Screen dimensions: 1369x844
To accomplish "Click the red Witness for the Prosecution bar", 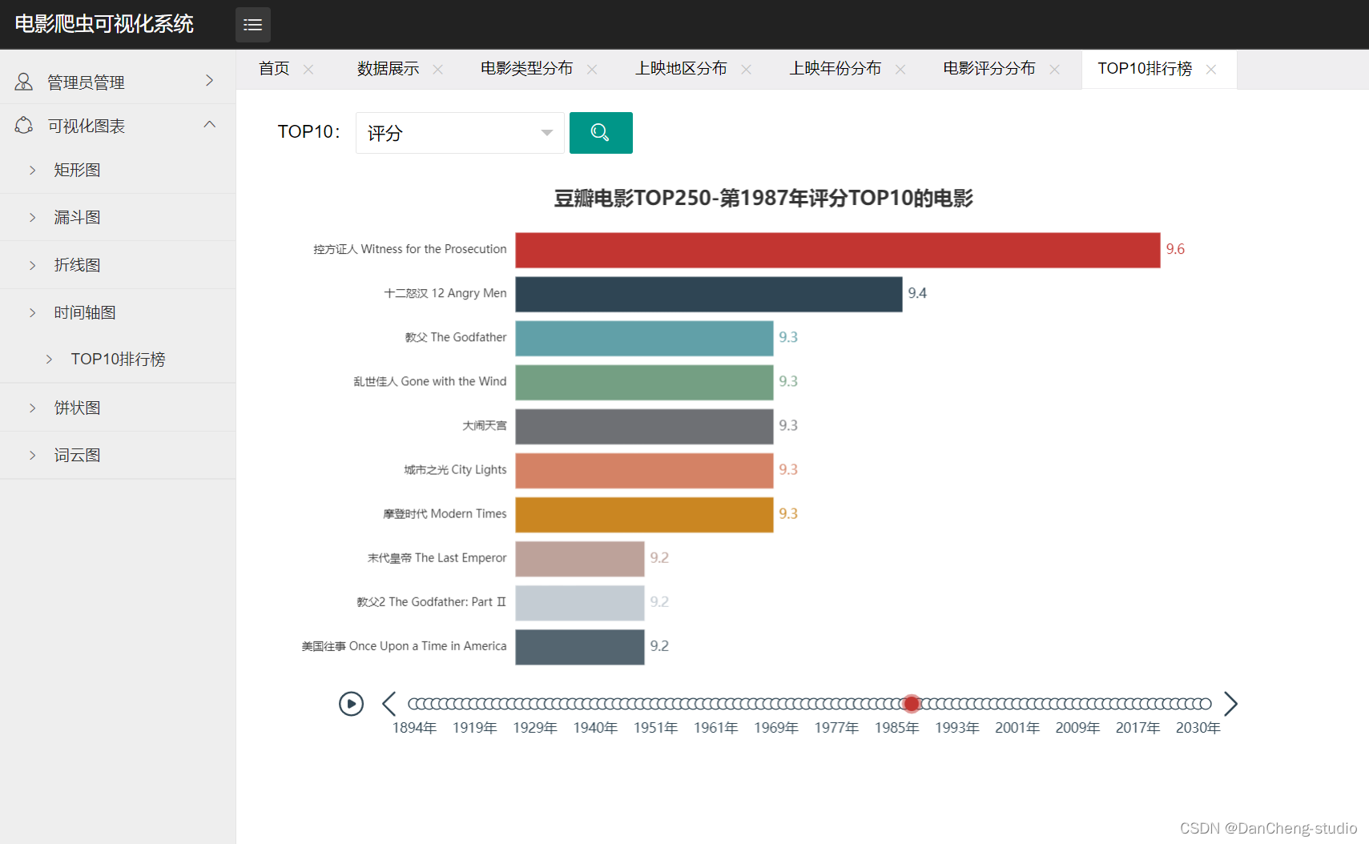I will click(838, 250).
